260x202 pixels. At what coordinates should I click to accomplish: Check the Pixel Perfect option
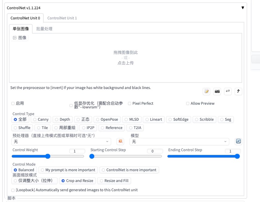pos(130,103)
